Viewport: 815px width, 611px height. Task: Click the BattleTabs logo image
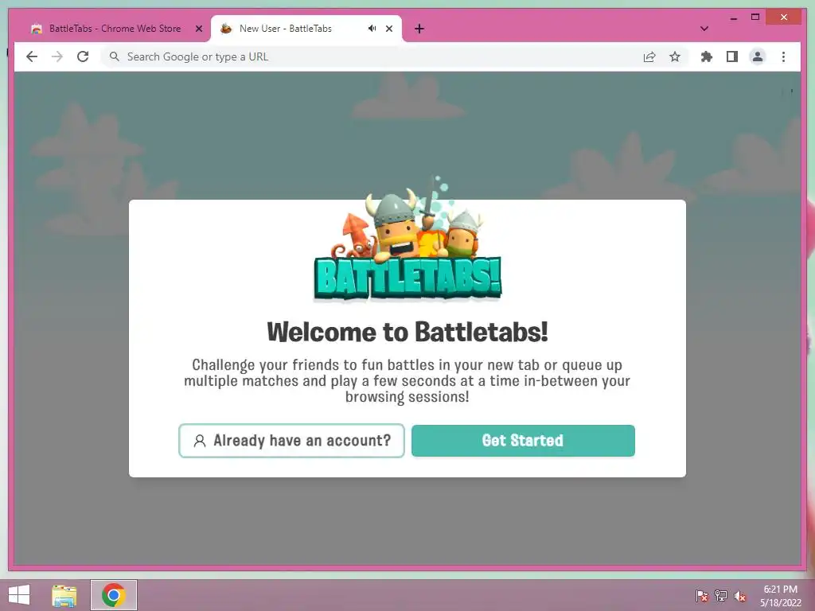click(x=408, y=239)
